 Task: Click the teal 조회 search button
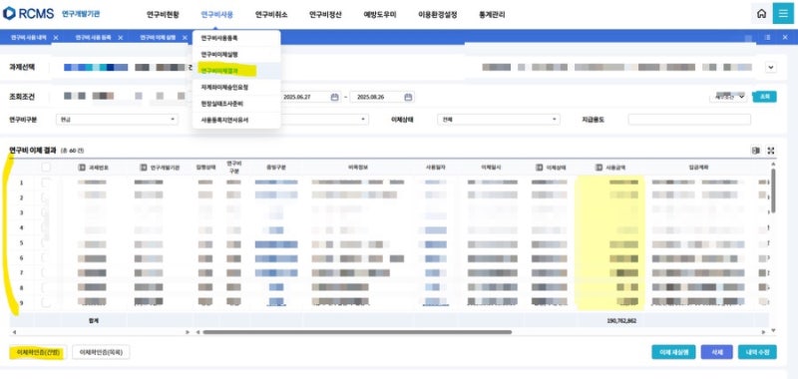(764, 96)
